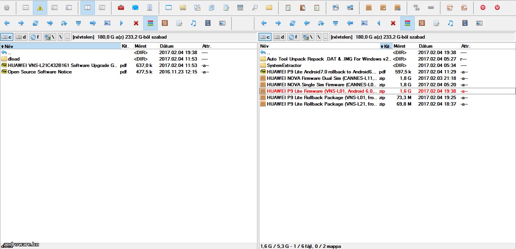
Task: Switch left panel to drive d
Action: (x=21, y=37)
